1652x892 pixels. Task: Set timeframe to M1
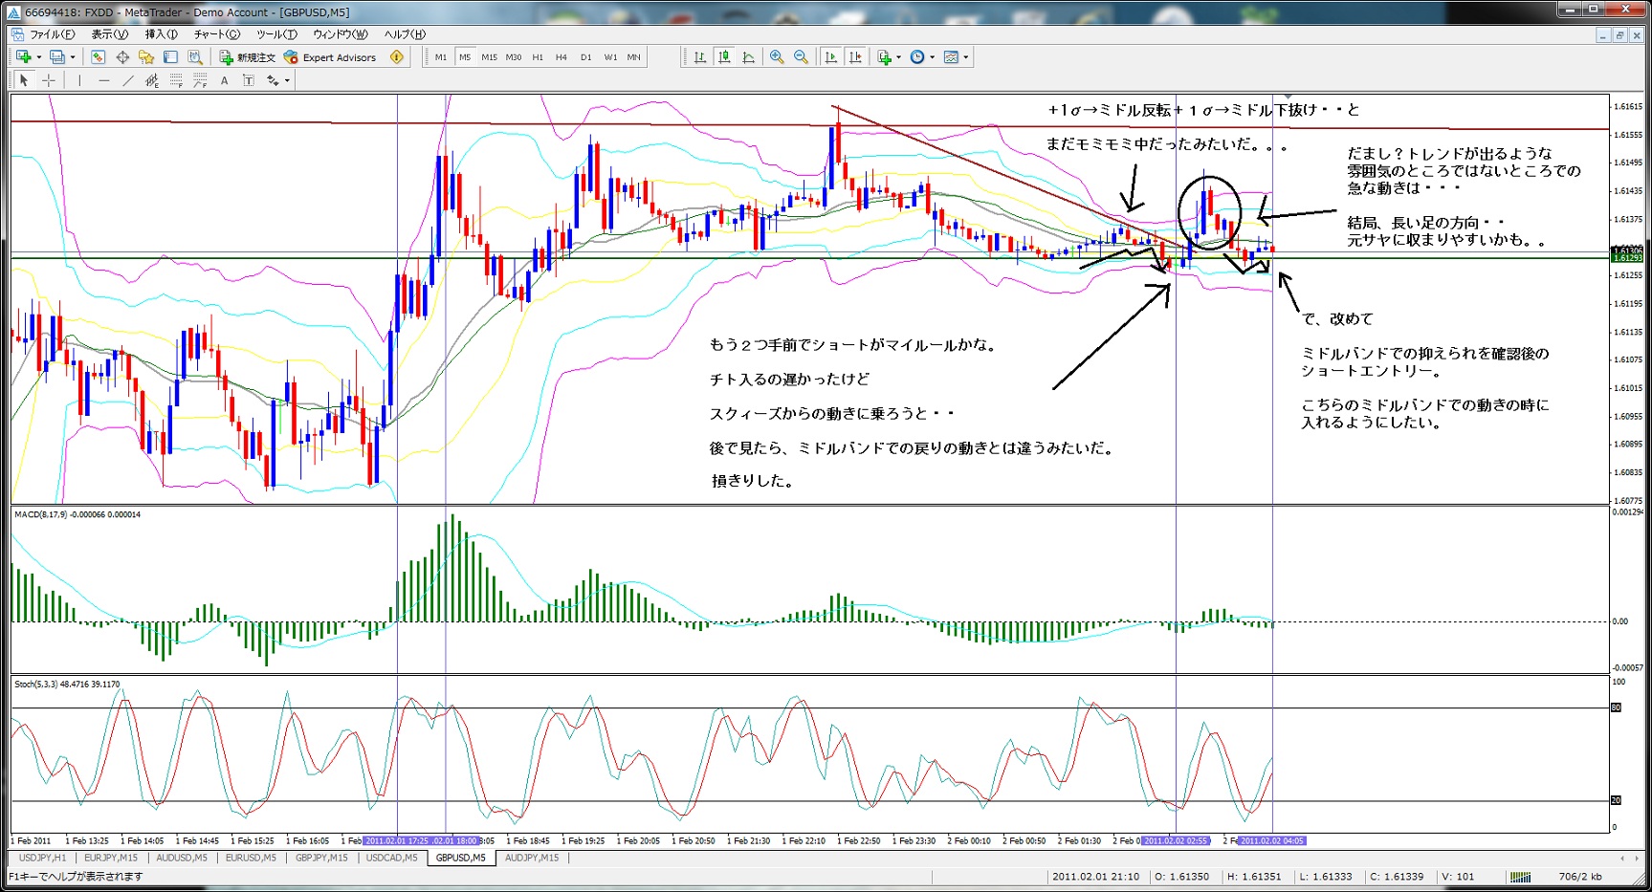(x=441, y=57)
